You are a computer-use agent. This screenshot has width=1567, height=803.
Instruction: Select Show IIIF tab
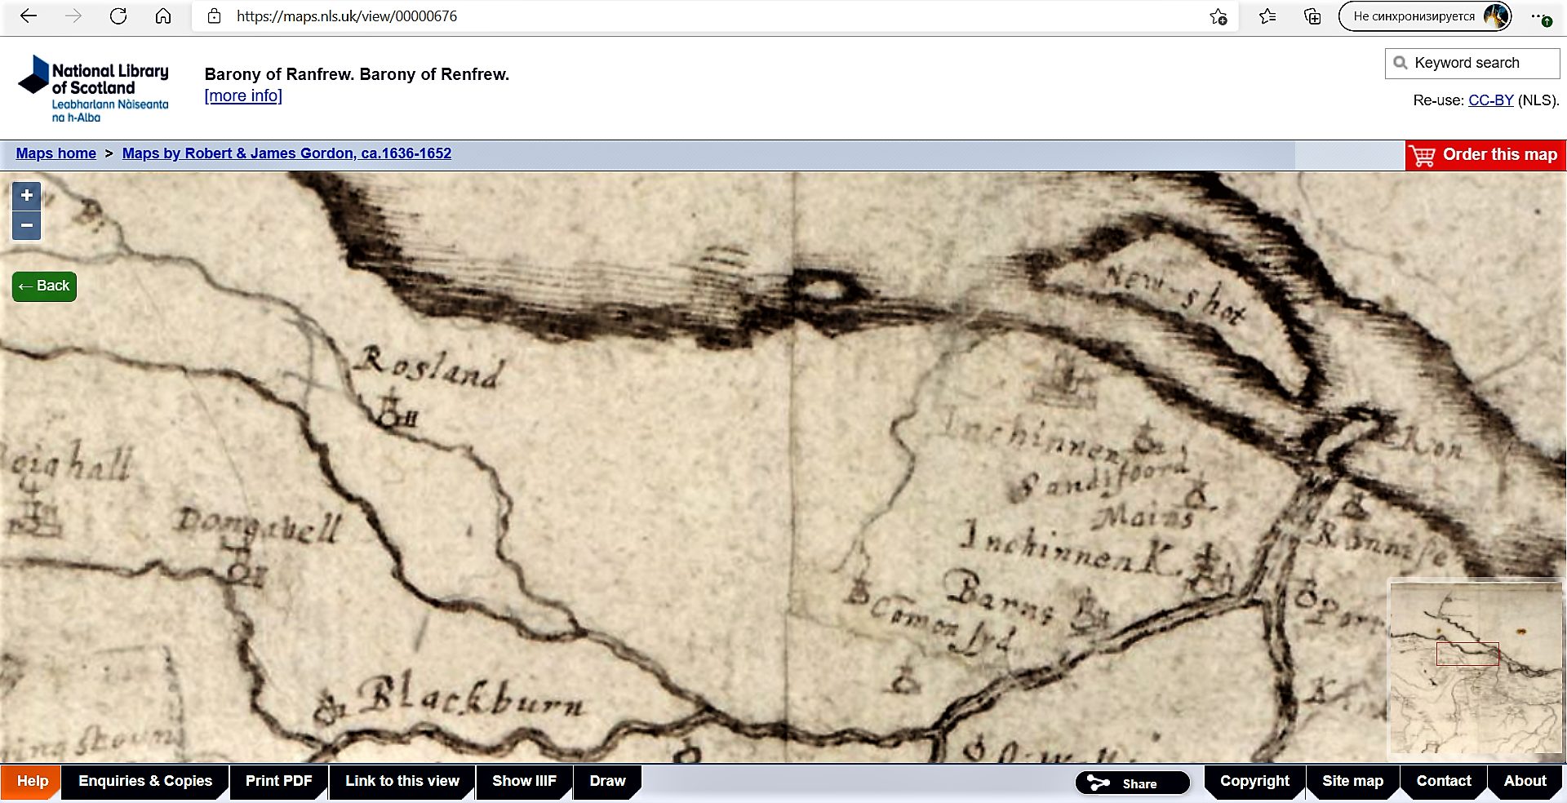pyautogui.click(x=524, y=781)
